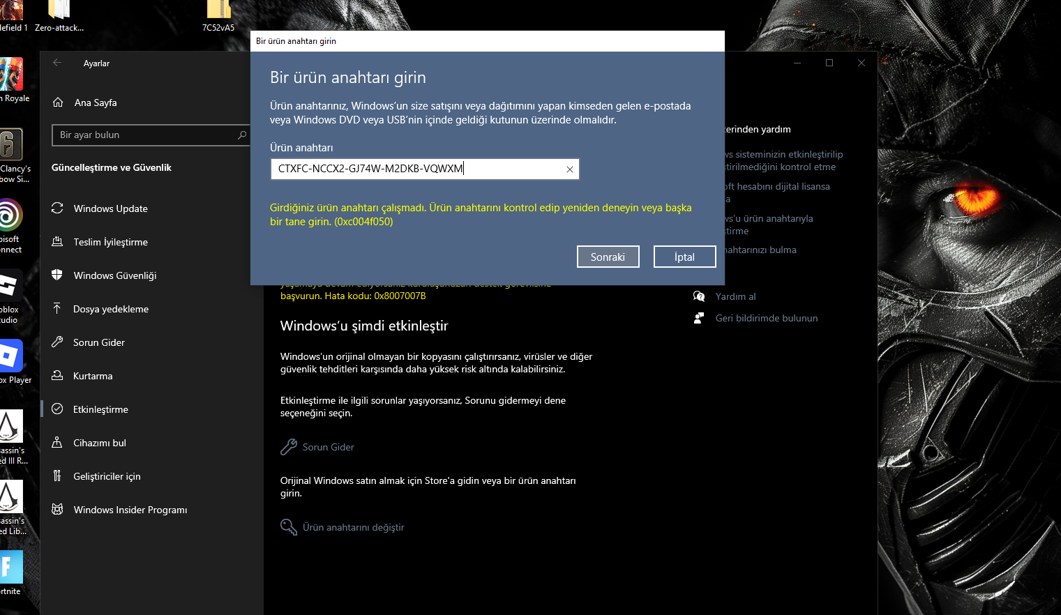The height and width of the screenshot is (615, 1061).
Task: Click the Ana Sayfa label
Action: pyautogui.click(x=96, y=102)
